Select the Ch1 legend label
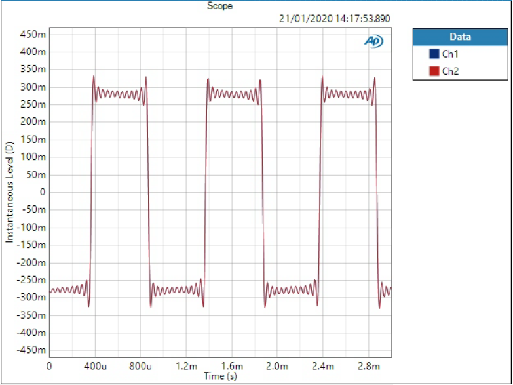 (450, 54)
